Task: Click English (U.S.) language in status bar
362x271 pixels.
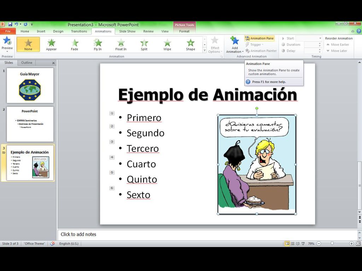Action: point(69,243)
